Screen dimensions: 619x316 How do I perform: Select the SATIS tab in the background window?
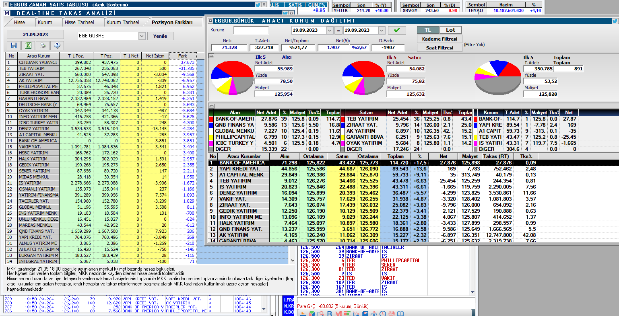coord(295,5)
